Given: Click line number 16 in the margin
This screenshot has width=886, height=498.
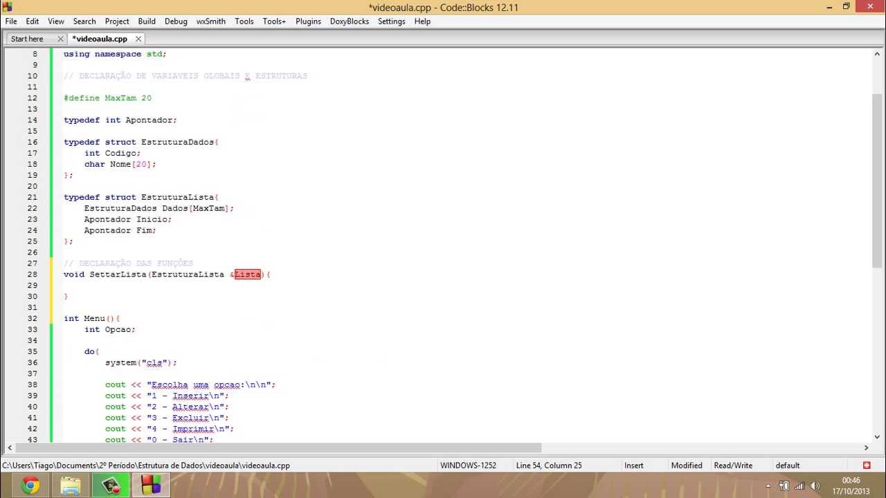Looking at the screenshot, I should (33, 142).
